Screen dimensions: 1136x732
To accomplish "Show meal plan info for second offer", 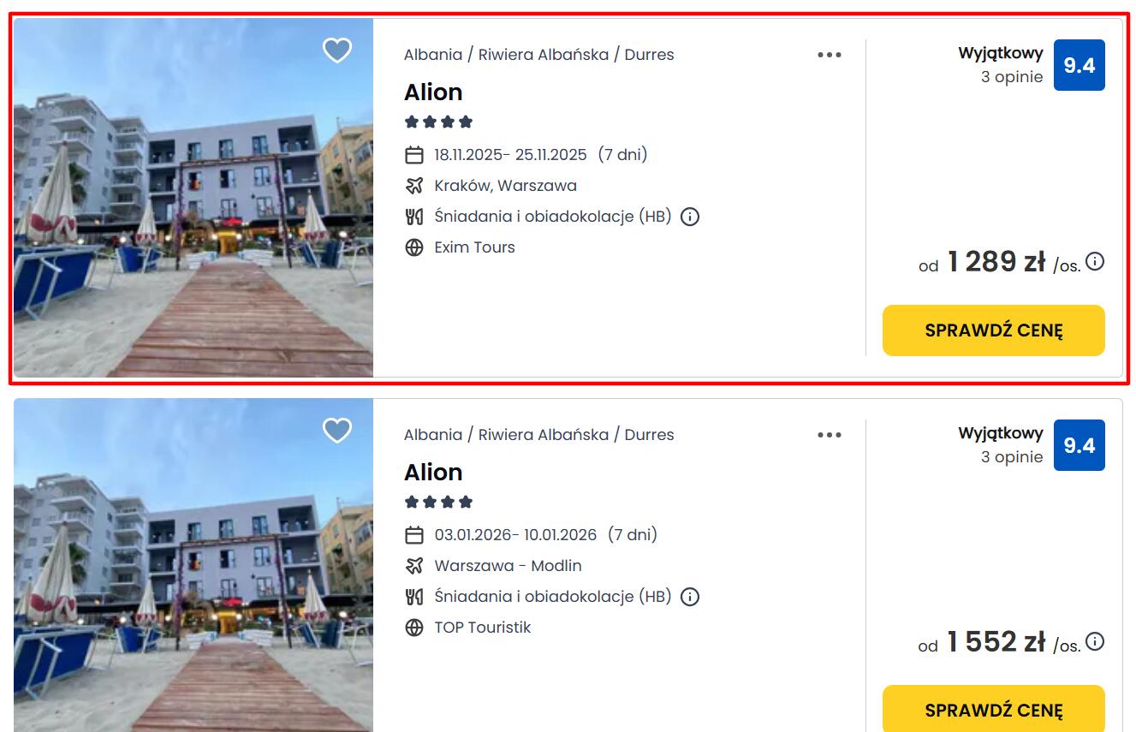I will [x=690, y=597].
